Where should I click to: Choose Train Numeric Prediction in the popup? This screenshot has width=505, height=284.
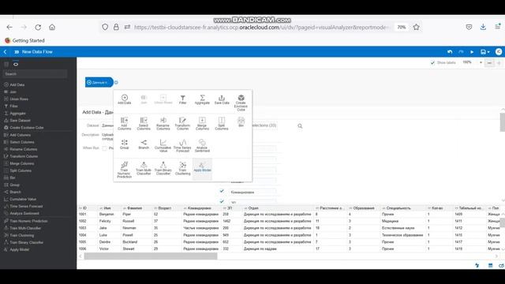125,170
